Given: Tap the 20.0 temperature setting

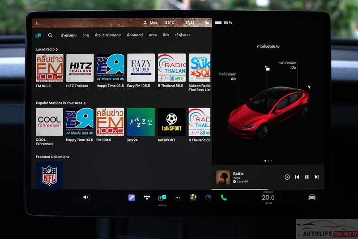Looking at the screenshot, I should click(x=268, y=197).
